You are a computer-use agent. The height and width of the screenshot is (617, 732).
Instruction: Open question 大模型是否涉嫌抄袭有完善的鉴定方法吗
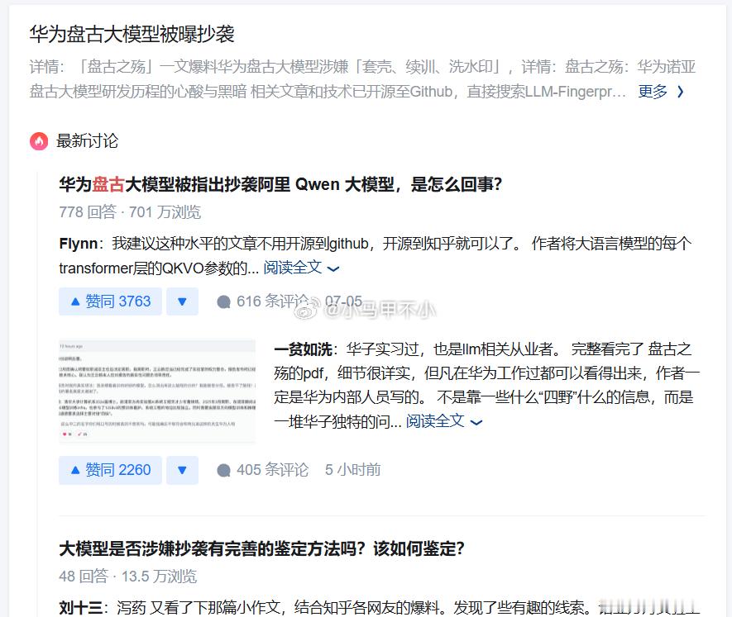pos(261,548)
